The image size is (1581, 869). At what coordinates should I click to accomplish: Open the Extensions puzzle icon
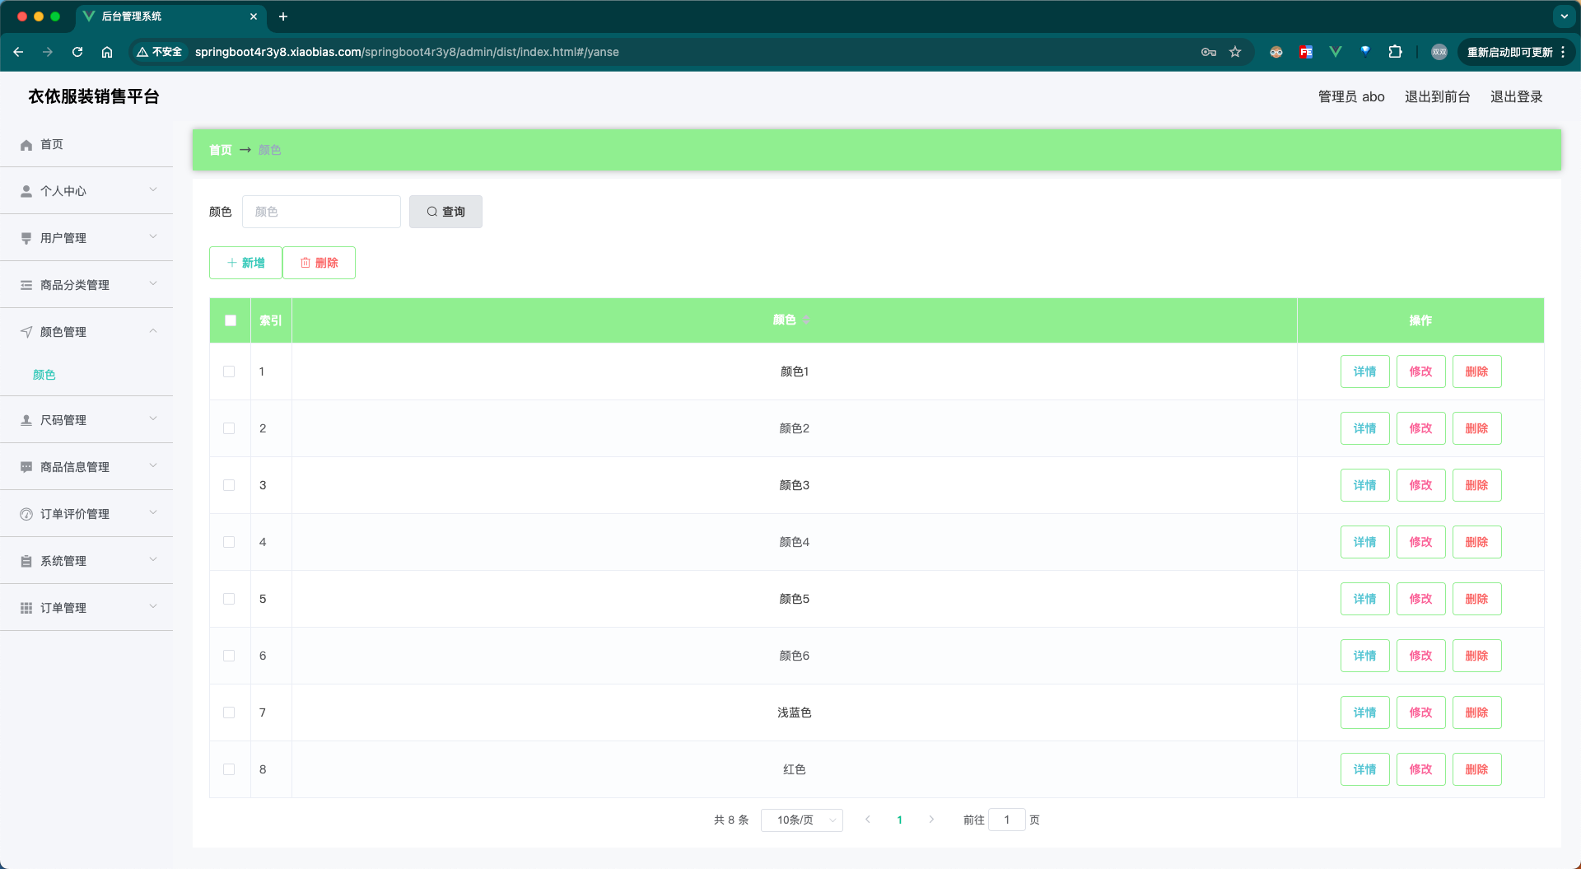click(x=1395, y=52)
